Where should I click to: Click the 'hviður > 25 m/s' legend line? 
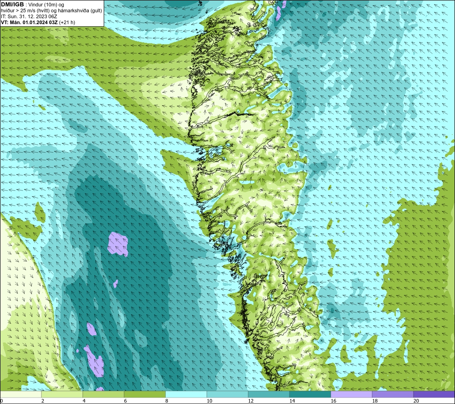click(x=51, y=11)
